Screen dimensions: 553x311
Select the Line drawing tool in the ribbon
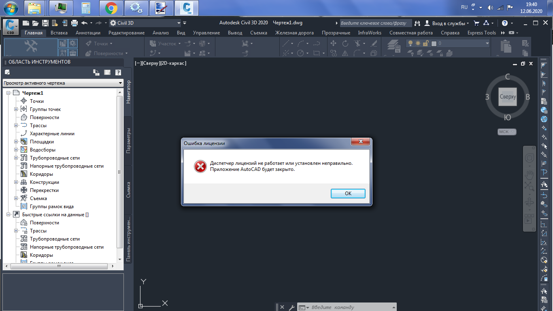tap(286, 43)
